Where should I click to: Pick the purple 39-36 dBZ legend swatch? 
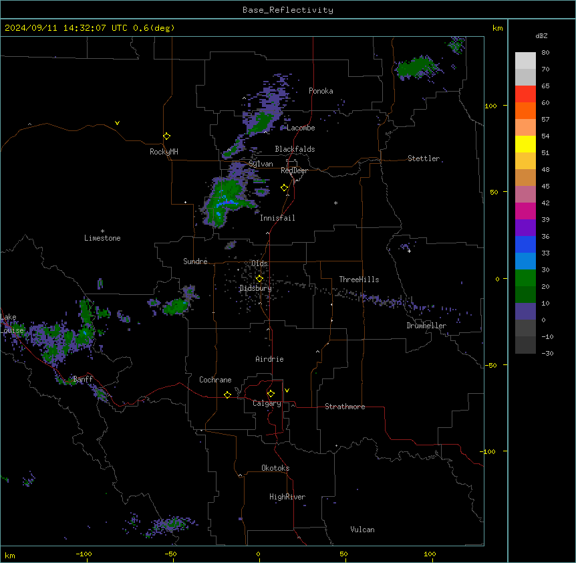click(525, 228)
